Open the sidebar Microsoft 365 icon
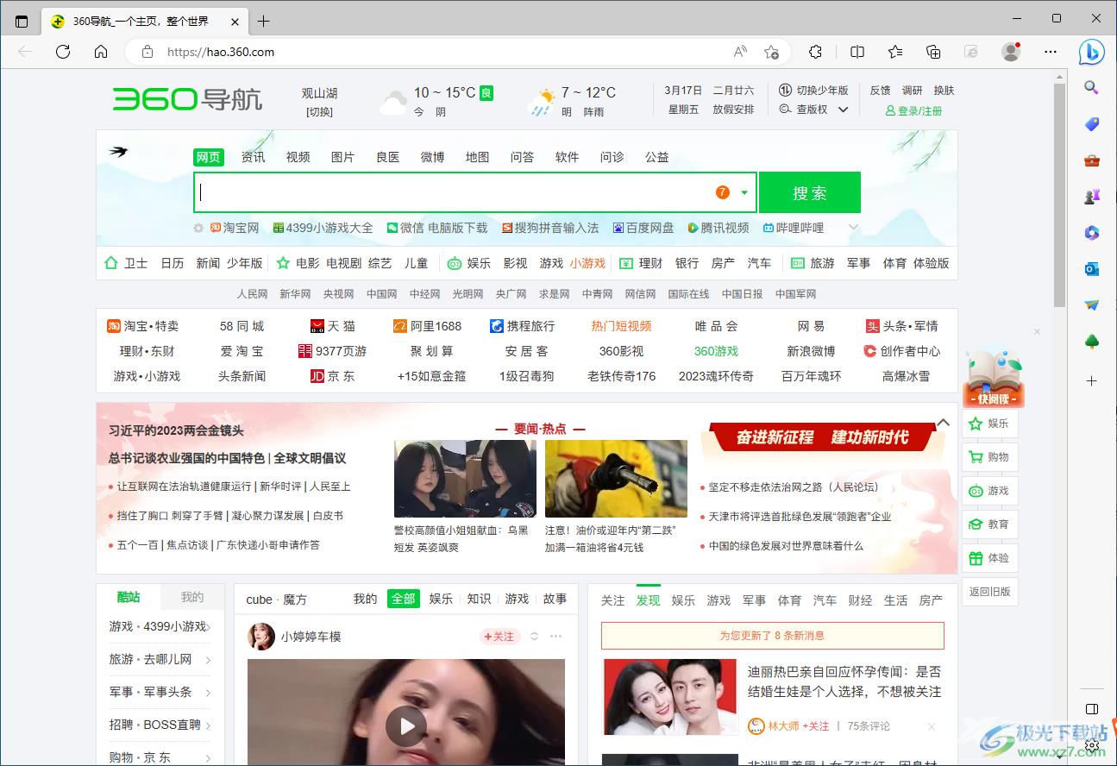The height and width of the screenshot is (766, 1117). pos(1092,233)
